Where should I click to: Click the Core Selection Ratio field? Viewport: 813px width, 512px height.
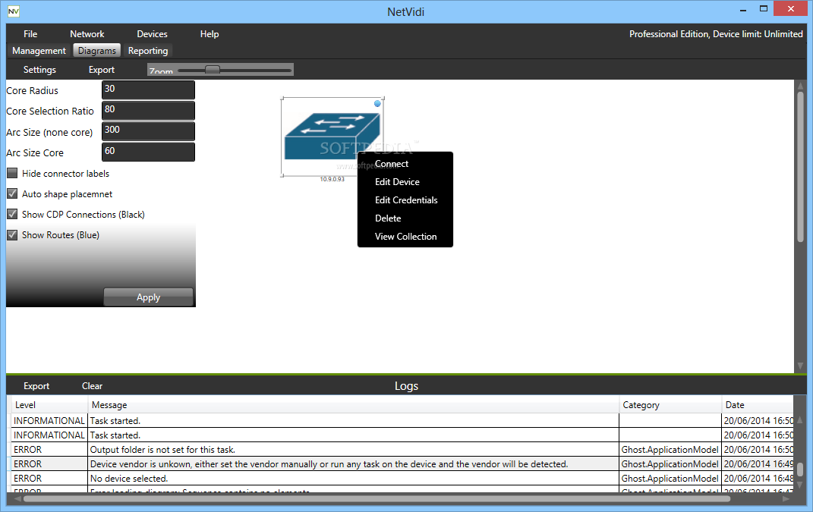pyautogui.click(x=148, y=111)
